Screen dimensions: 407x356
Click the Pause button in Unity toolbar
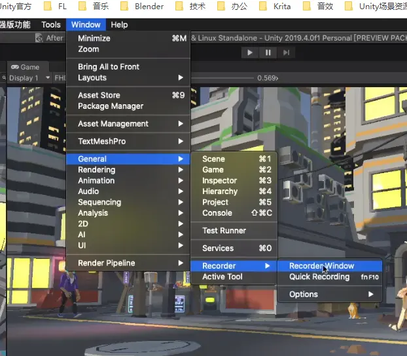tap(268, 53)
